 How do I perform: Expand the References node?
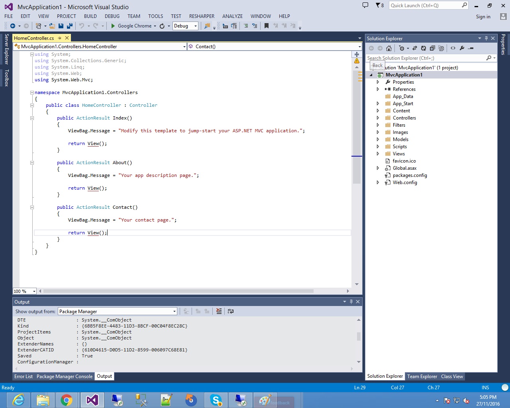click(378, 89)
